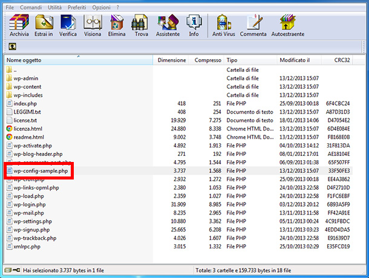
Task: Open the ? help menu
Action: coord(118,7)
